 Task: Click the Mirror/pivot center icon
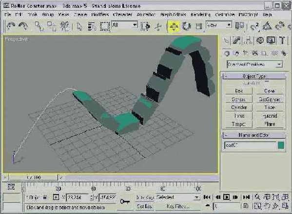[x=239, y=26]
